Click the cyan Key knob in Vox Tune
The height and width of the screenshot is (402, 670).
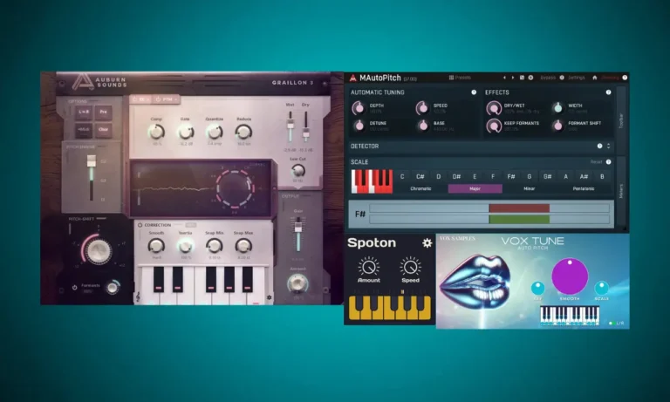[x=538, y=289]
